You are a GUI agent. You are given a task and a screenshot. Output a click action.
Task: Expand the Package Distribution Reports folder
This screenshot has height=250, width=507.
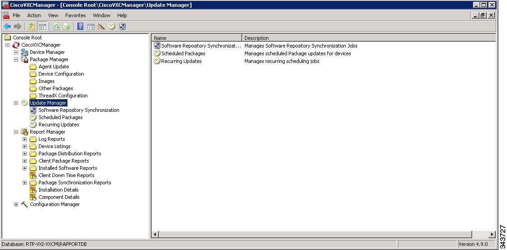coord(24,154)
